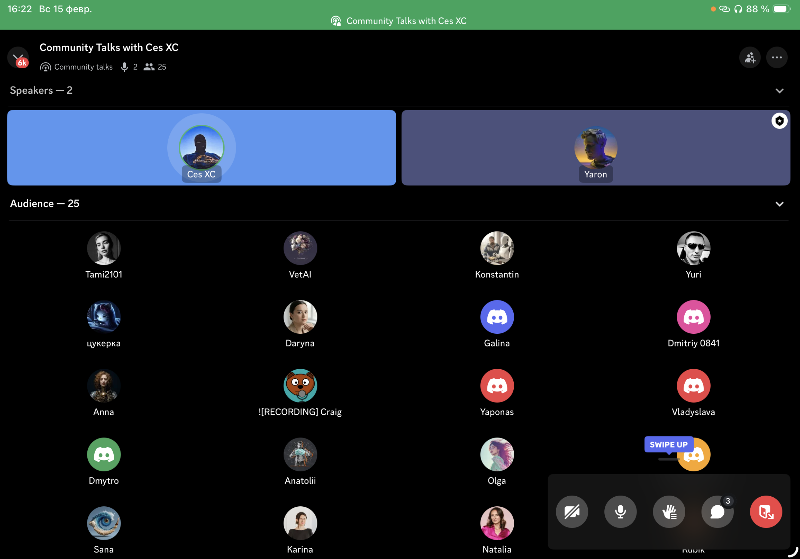
Task: Tap the minimize call arrow with 6k badge
Action: pos(18,58)
